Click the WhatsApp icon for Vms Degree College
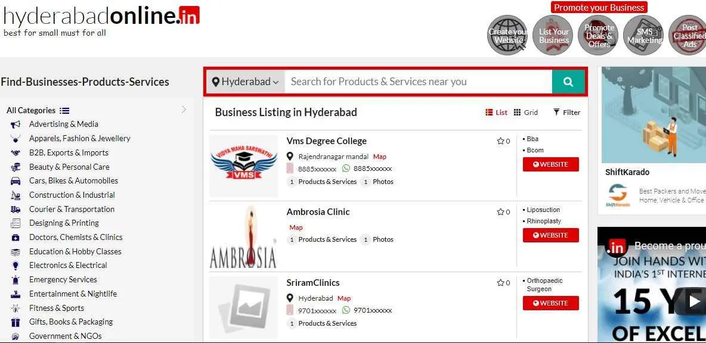This screenshot has height=343, width=706. click(346, 169)
